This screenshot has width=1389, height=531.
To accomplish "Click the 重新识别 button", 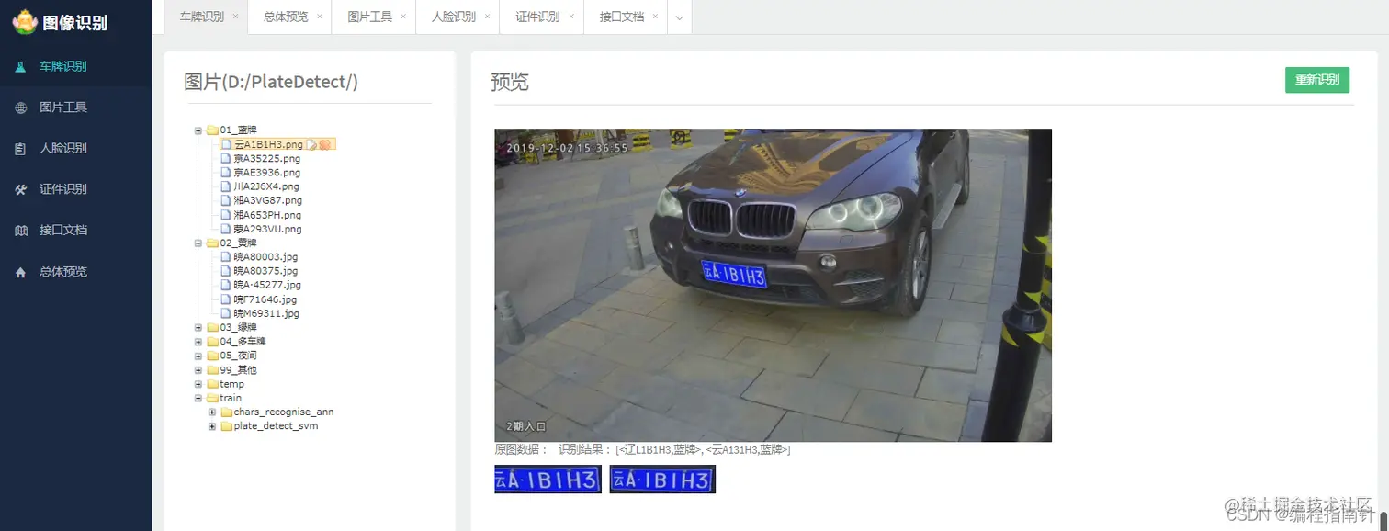I will [x=1317, y=80].
